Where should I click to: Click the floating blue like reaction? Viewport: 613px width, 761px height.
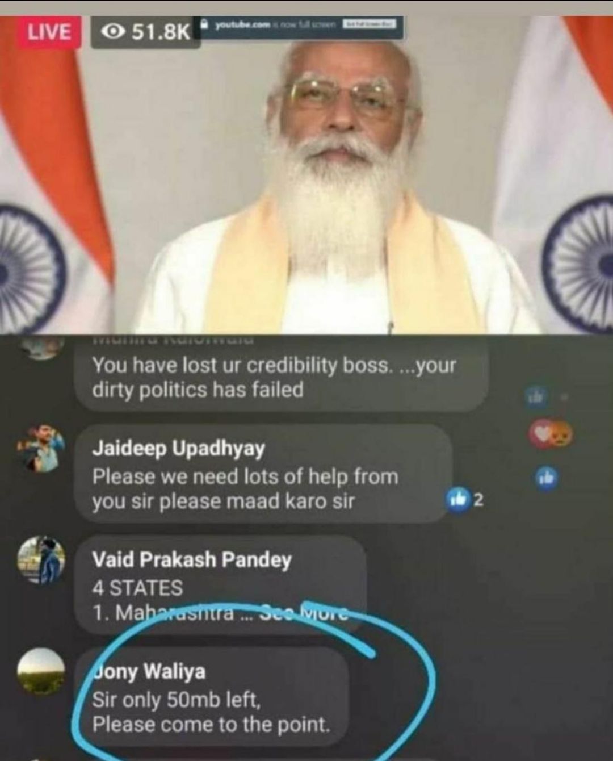click(x=546, y=478)
